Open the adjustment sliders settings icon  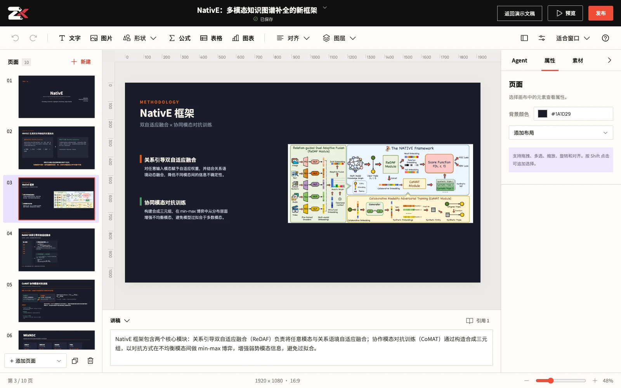[542, 38]
